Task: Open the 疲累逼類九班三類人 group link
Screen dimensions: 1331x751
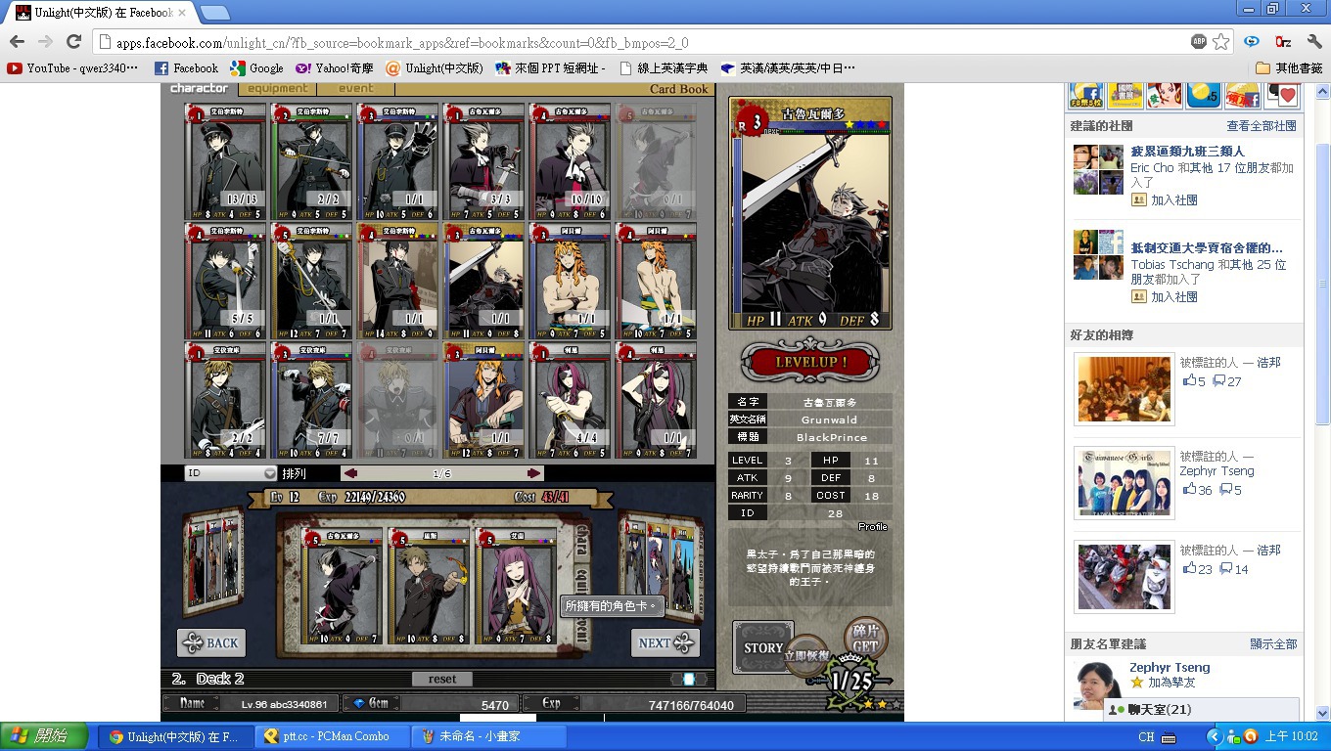Action: click(x=1187, y=152)
